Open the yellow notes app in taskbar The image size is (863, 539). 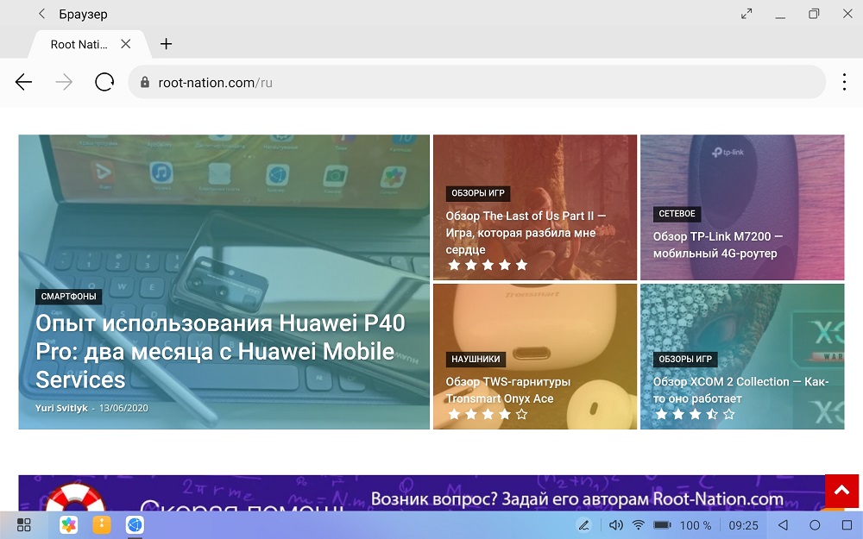[101, 525]
